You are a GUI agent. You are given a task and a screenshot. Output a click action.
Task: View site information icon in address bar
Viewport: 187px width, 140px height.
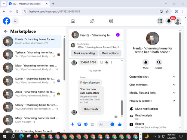(25, 12)
